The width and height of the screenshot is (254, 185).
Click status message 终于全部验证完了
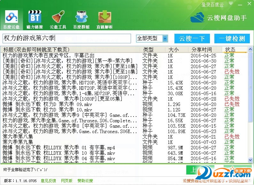pyautogui.click(x=25, y=169)
